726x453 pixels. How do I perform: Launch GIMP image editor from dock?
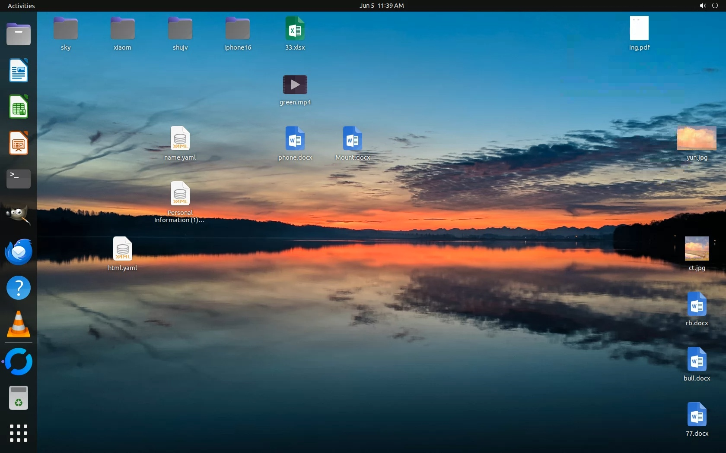pyautogui.click(x=19, y=214)
